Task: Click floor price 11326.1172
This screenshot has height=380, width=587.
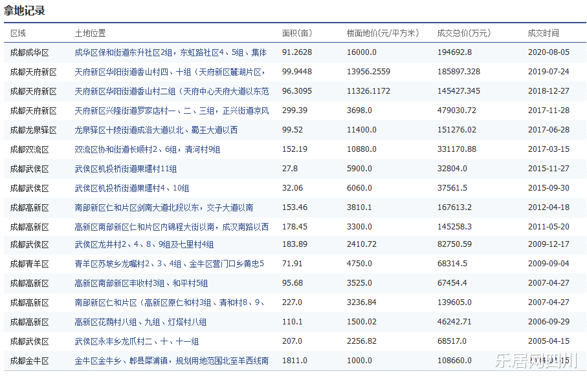Action: (x=368, y=91)
